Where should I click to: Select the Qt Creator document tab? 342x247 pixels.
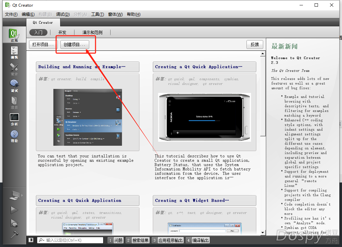(43, 22)
